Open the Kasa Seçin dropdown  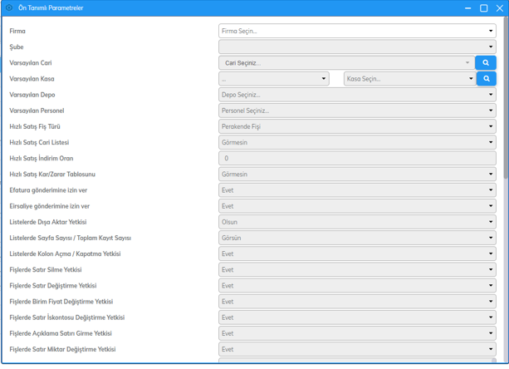coord(409,79)
